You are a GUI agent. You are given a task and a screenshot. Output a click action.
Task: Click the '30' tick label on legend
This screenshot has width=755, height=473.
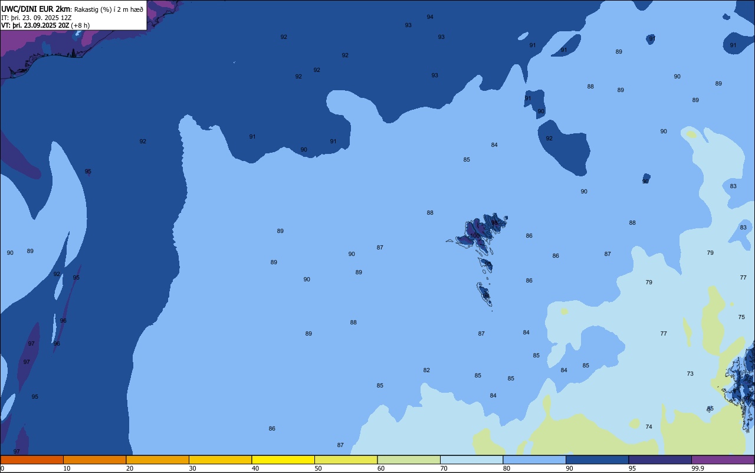tap(192, 468)
